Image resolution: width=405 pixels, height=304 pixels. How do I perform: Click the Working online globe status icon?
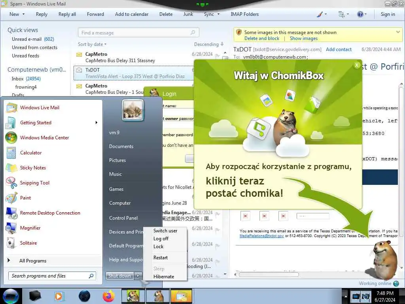pyautogui.click(x=396, y=283)
